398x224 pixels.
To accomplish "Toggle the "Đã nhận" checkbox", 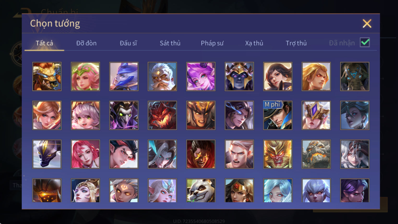I will click(365, 43).
